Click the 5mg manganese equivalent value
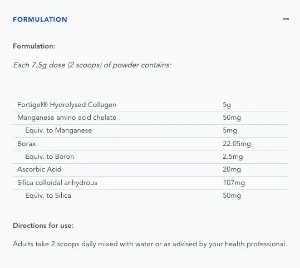Viewport: 300px width, 268px height. [230, 130]
